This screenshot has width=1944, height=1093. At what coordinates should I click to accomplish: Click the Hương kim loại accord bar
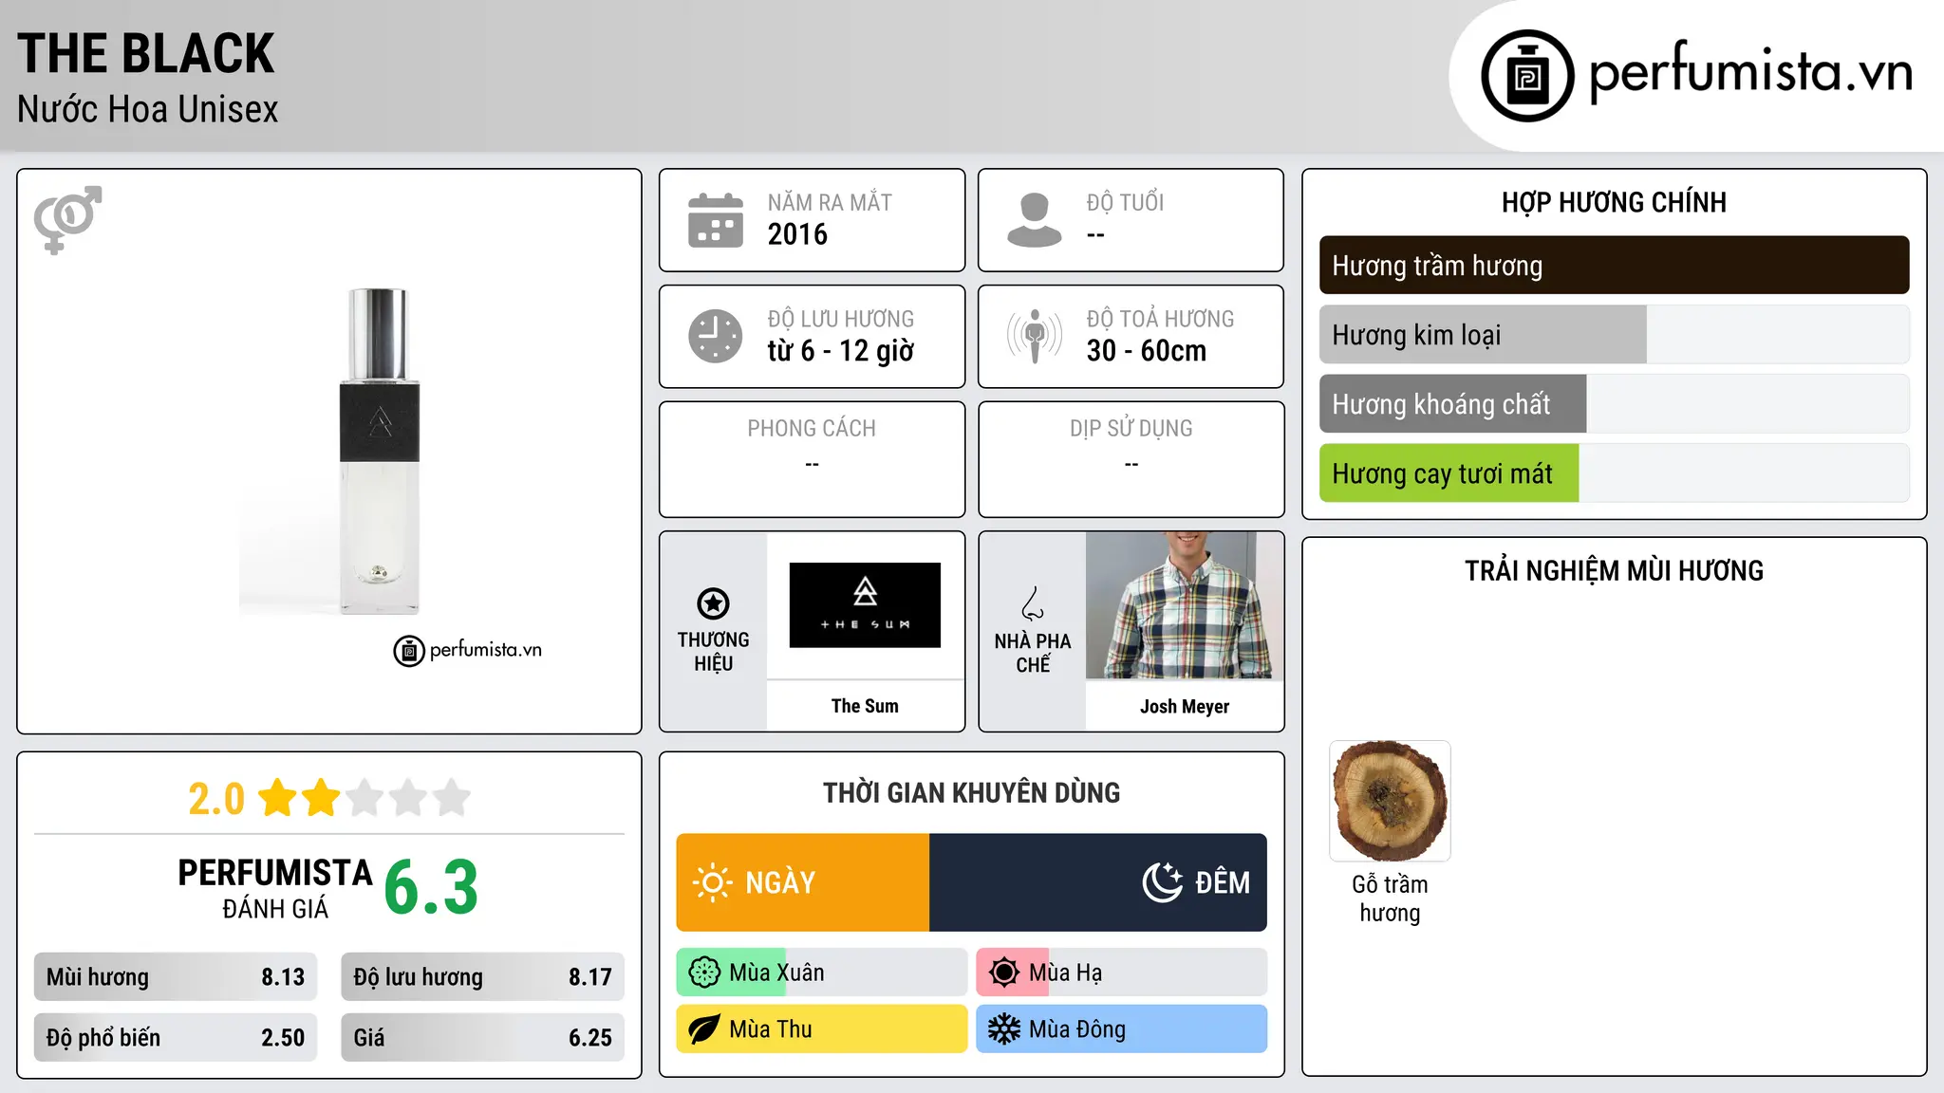[1614, 335]
